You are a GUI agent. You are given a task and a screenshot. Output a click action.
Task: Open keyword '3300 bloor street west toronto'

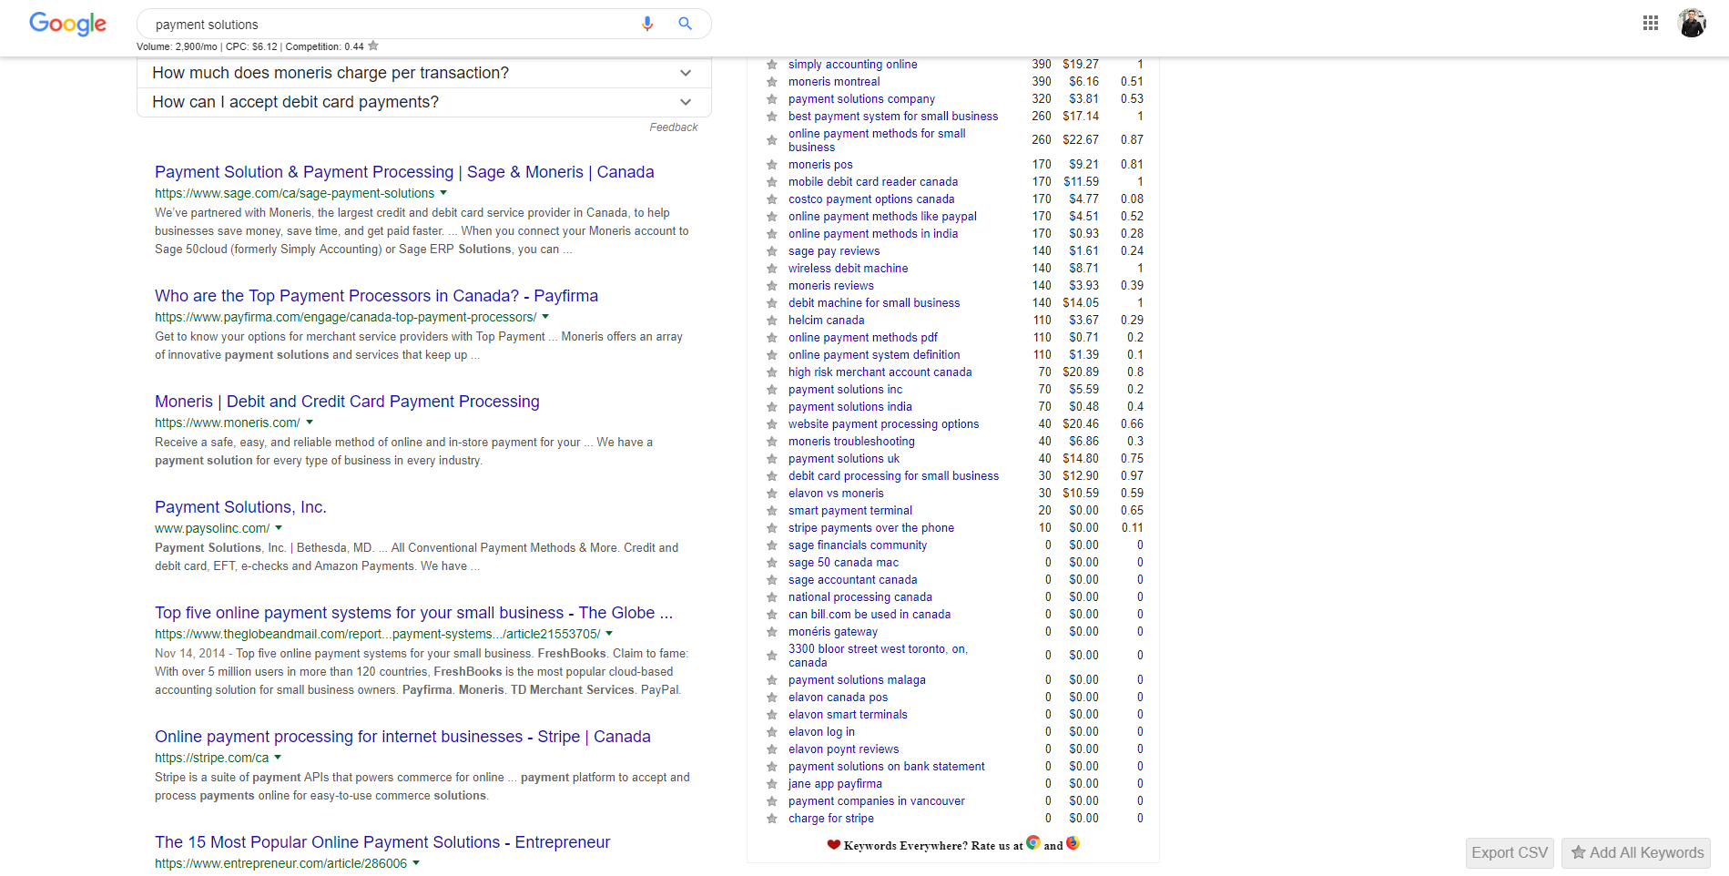(878, 656)
